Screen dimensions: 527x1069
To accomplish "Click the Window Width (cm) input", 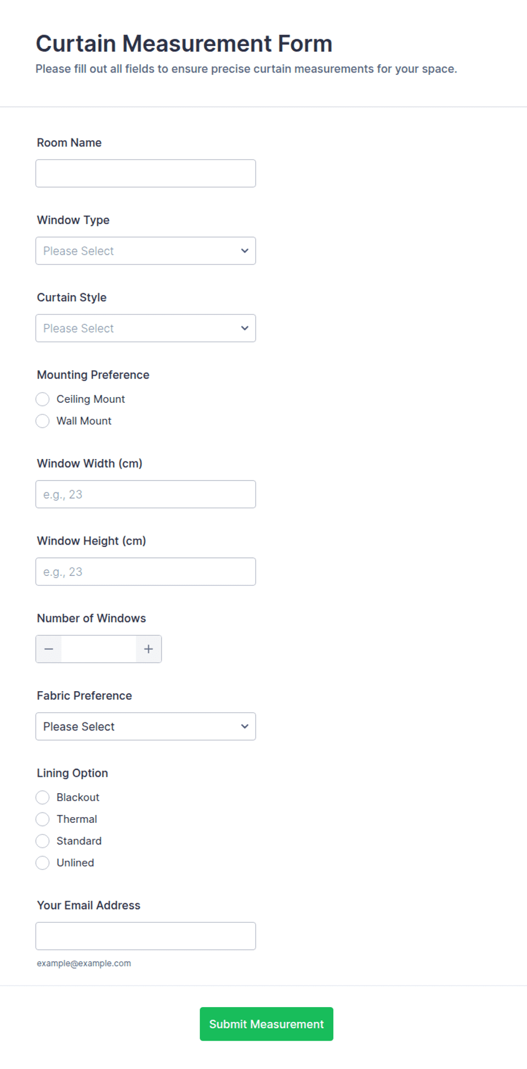I will [x=146, y=494].
